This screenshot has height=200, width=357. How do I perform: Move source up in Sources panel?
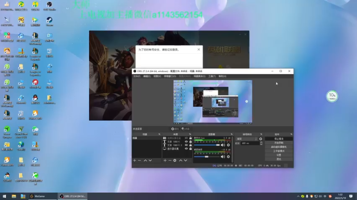click(x=181, y=160)
